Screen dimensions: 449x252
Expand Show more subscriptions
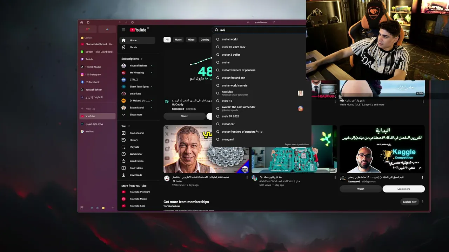click(137, 115)
